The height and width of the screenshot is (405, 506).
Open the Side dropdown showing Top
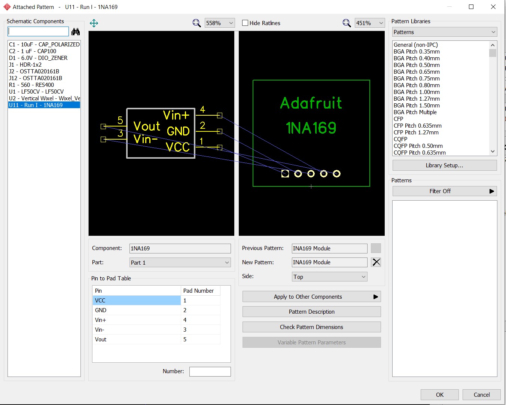[329, 277]
